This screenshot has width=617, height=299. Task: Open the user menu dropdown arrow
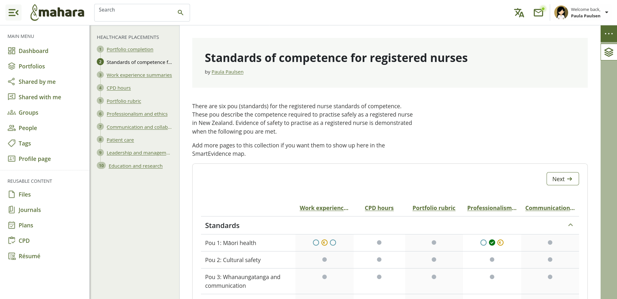[607, 13]
